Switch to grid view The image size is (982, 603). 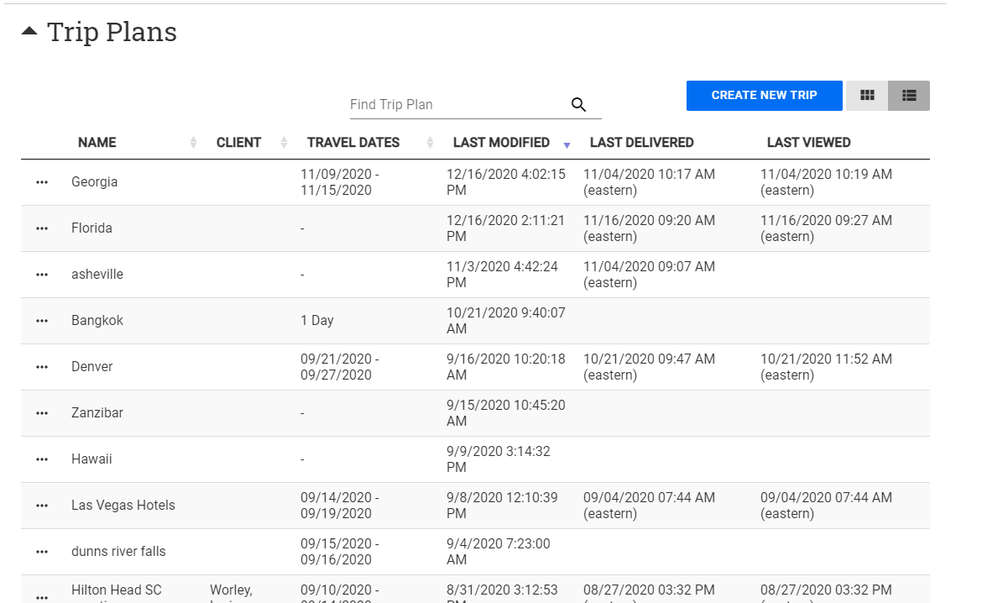[x=867, y=96]
